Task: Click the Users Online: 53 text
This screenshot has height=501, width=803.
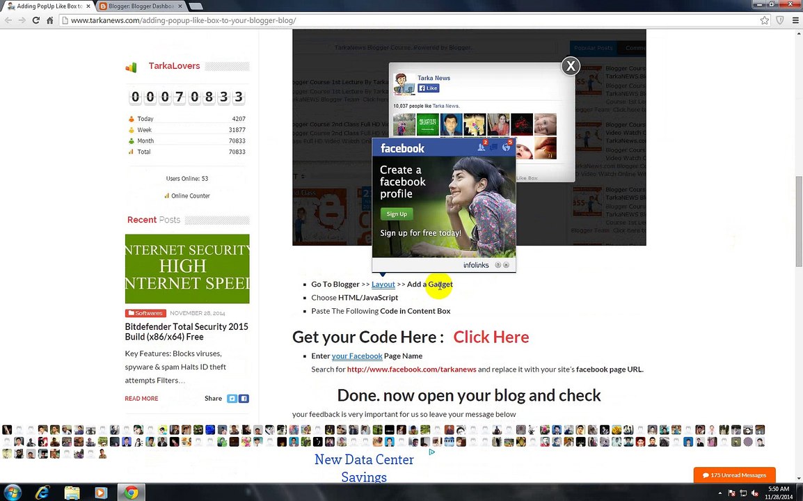Action: (x=187, y=179)
